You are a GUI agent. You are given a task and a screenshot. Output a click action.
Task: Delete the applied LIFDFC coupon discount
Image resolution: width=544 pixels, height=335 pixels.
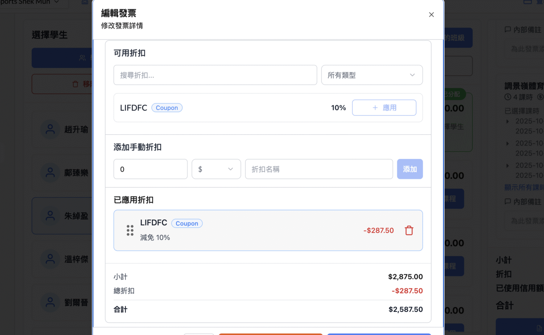tap(409, 231)
